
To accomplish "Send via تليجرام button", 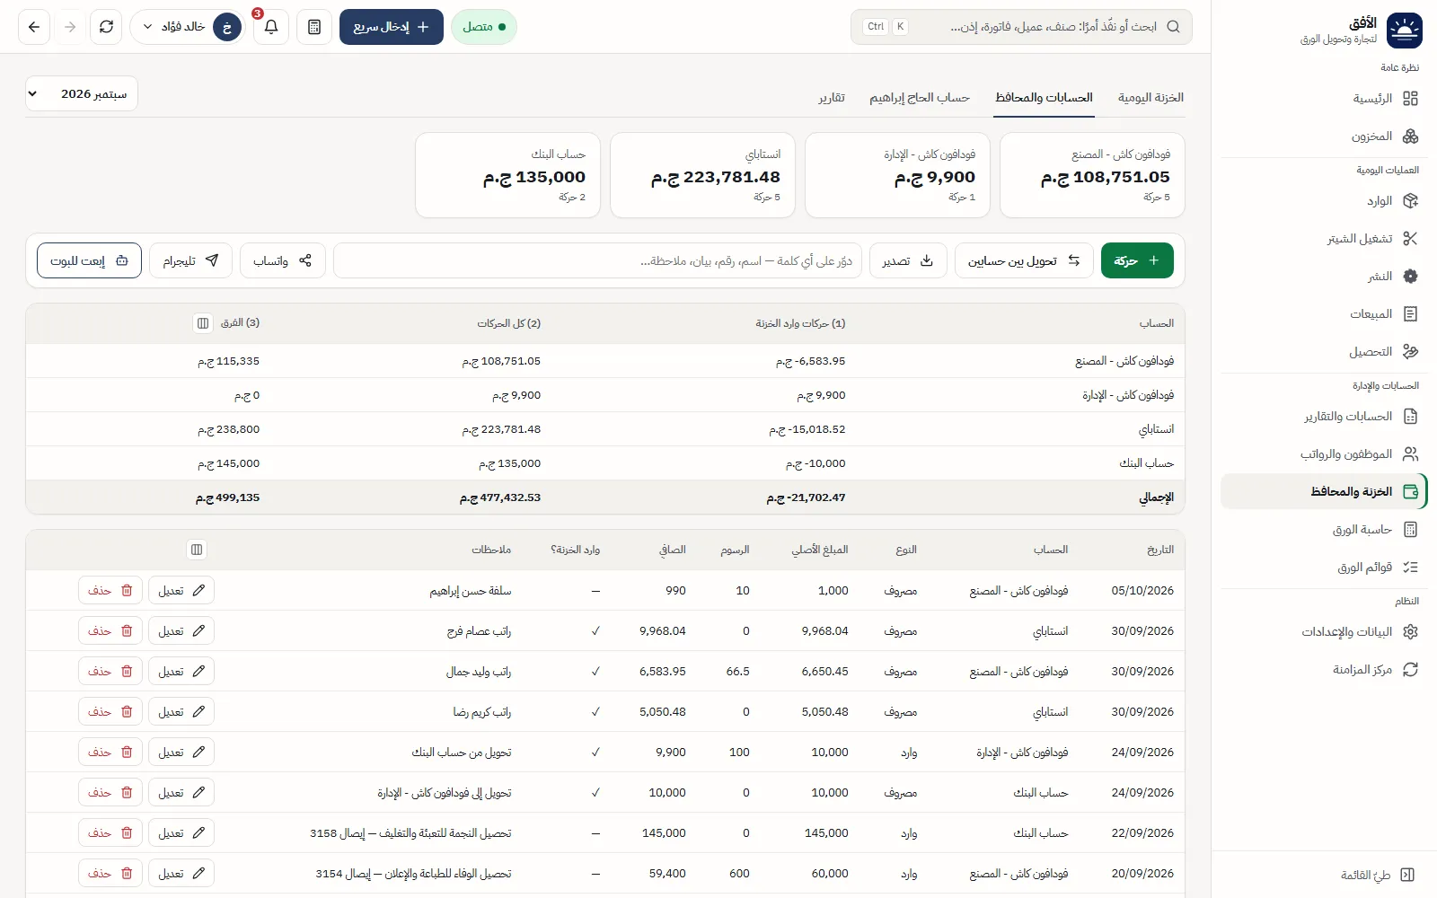I will (190, 260).
